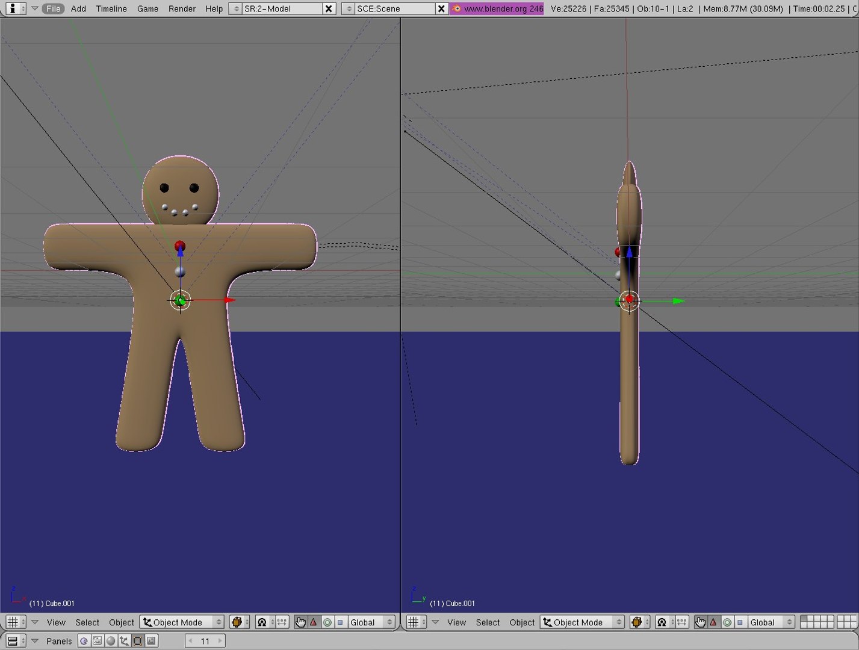Screen dimensions: 859x650
Task: Open the right viewport Object menu
Action: [522, 622]
